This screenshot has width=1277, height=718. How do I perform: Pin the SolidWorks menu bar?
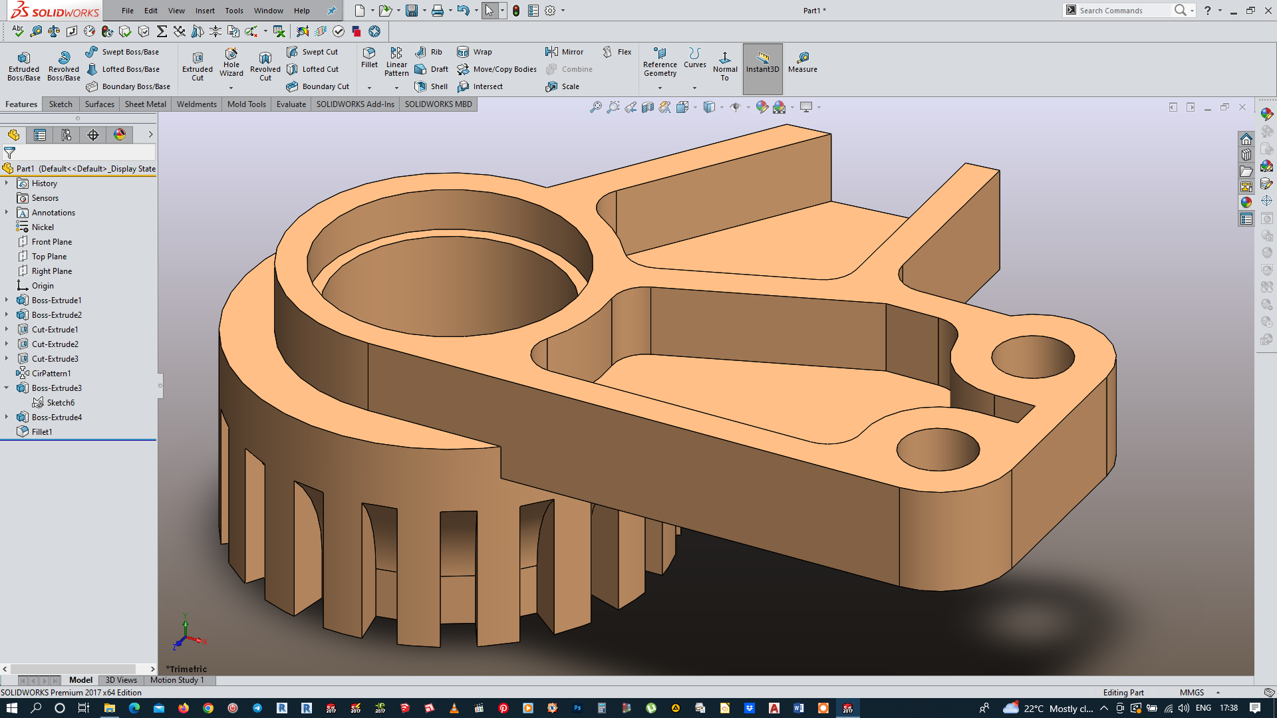click(x=331, y=11)
